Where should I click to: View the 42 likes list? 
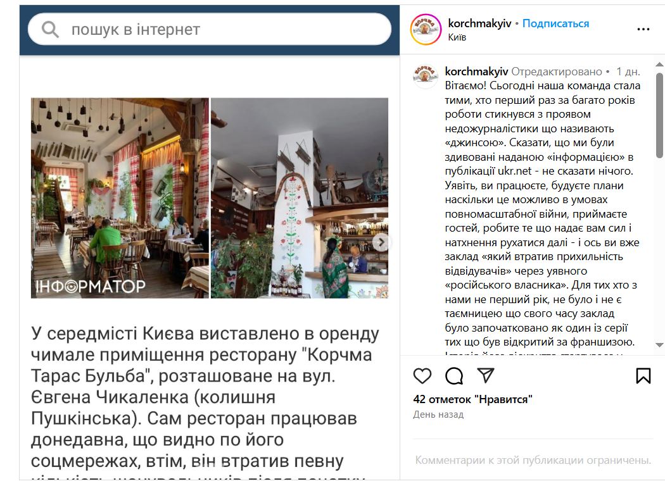tap(472, 399)
